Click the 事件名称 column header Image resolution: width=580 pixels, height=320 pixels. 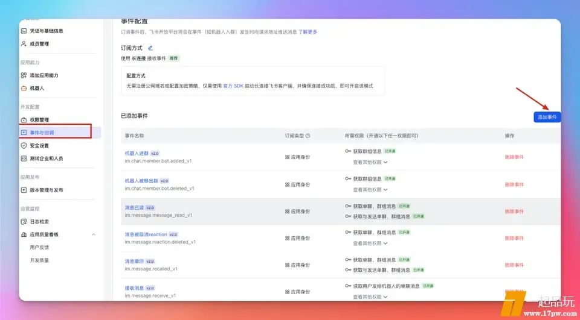click(134, 136)
